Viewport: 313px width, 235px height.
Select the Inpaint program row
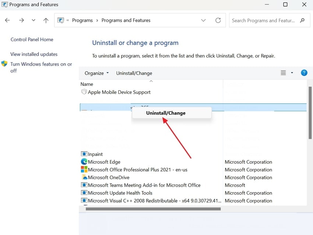(95, 154)
